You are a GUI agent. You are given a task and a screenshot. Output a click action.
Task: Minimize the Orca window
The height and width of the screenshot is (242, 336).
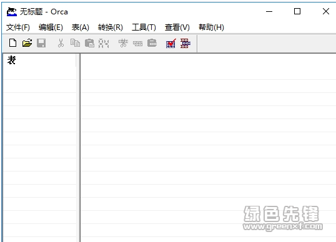click(269, 12)
